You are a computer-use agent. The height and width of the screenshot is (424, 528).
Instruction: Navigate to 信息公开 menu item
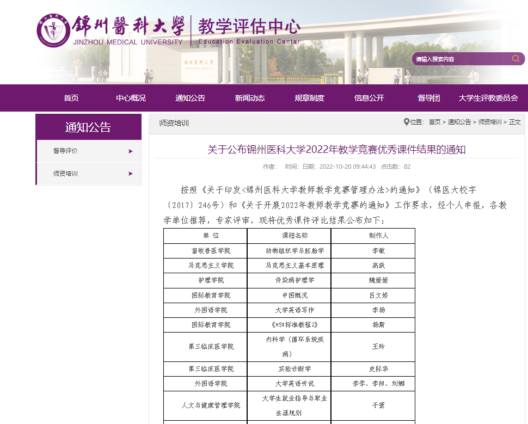(x=369, y=98)
